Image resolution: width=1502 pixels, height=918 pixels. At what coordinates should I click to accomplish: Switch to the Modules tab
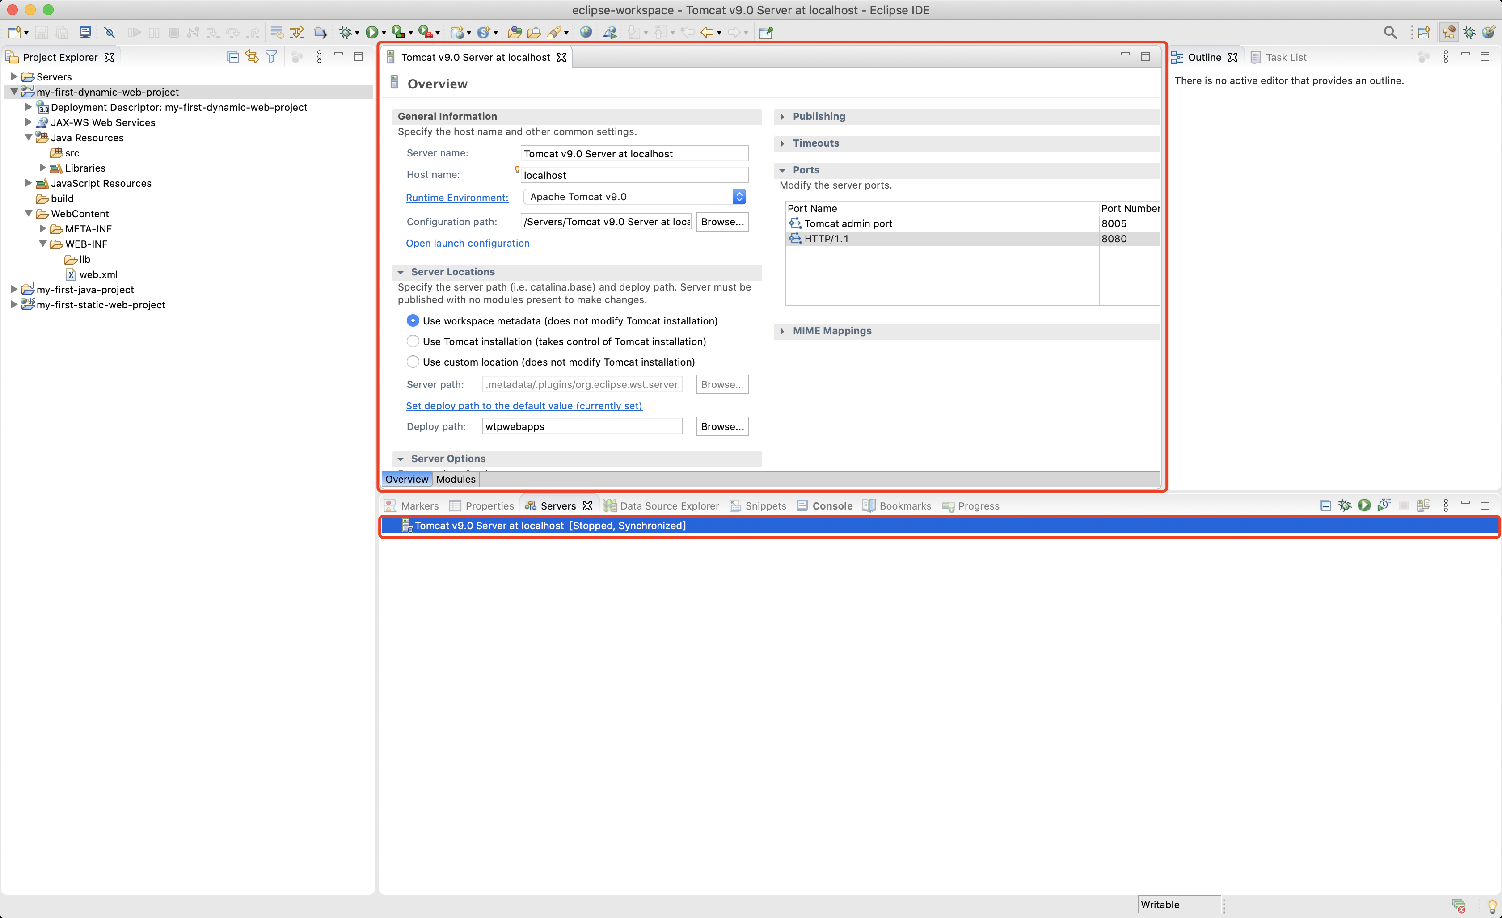click(456, 479)
